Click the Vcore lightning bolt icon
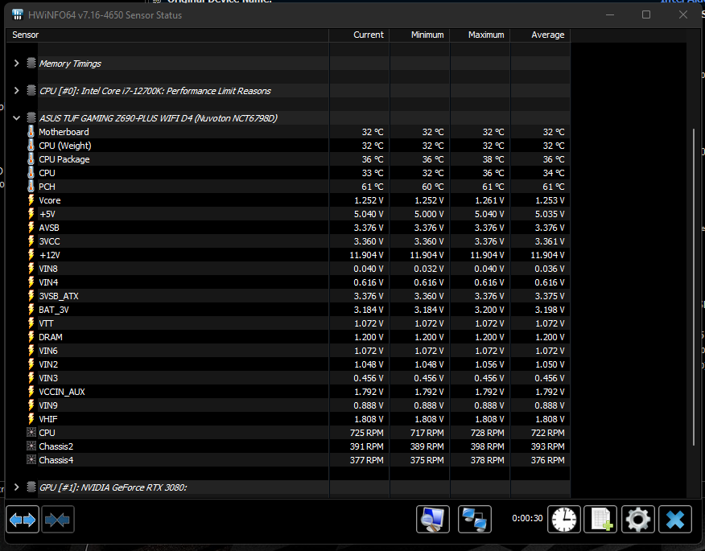This screenshot has width=705, height=551. coord(31,200)
